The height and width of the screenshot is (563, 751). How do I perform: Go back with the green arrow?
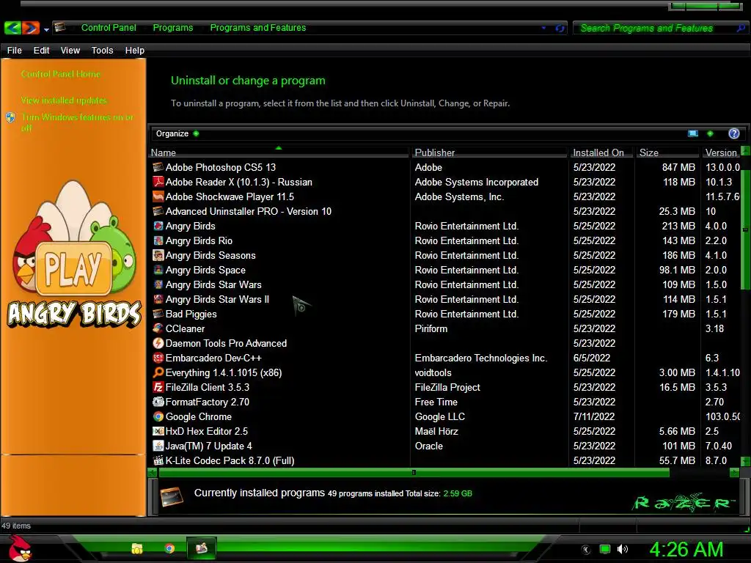[12, 28]
